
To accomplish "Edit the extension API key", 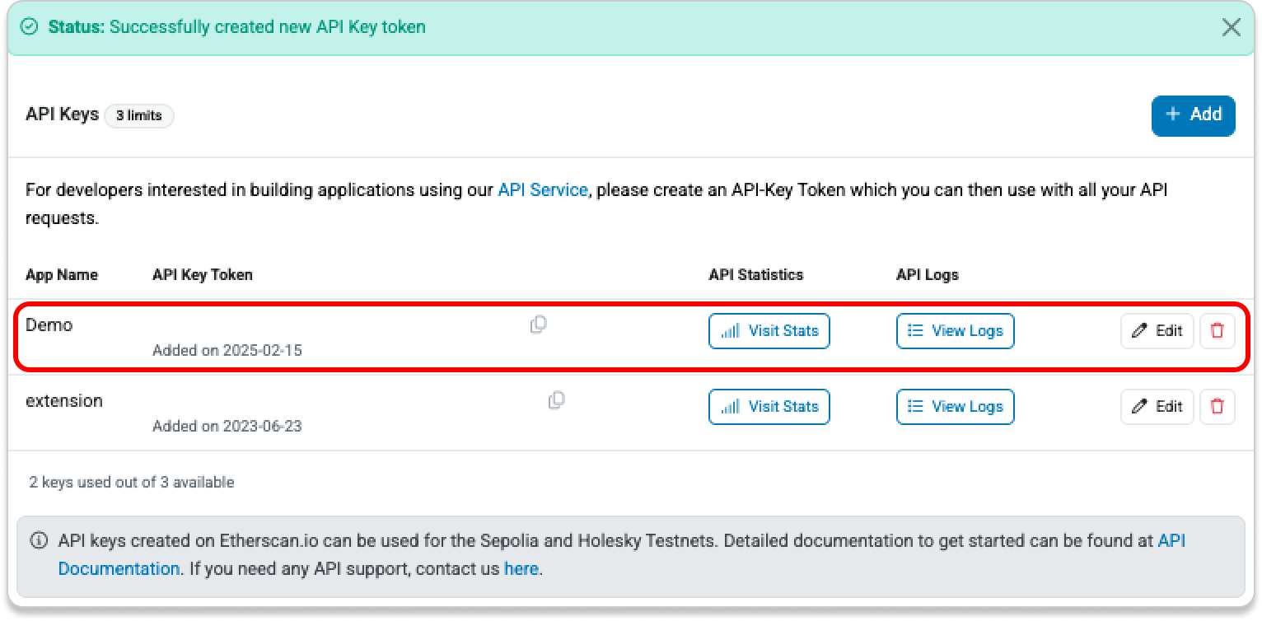I will click(x=1157, y=407).
